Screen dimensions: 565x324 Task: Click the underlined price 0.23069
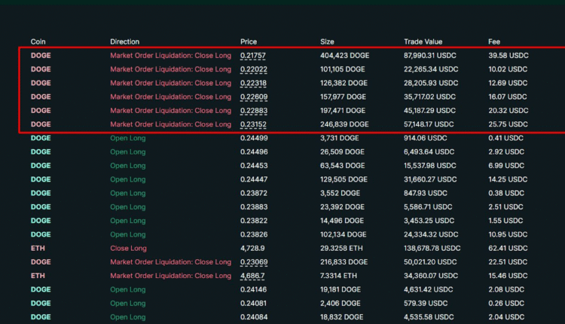252,262
